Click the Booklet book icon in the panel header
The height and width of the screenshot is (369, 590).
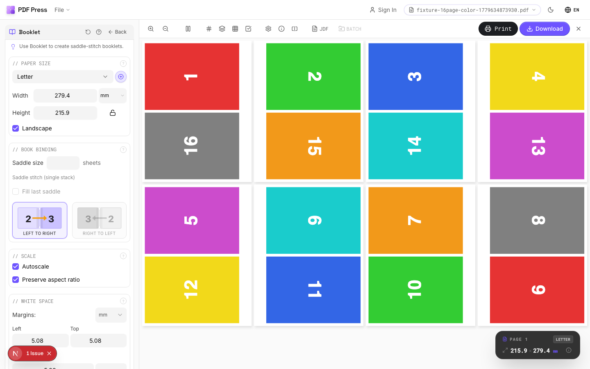tap(12, 32)
